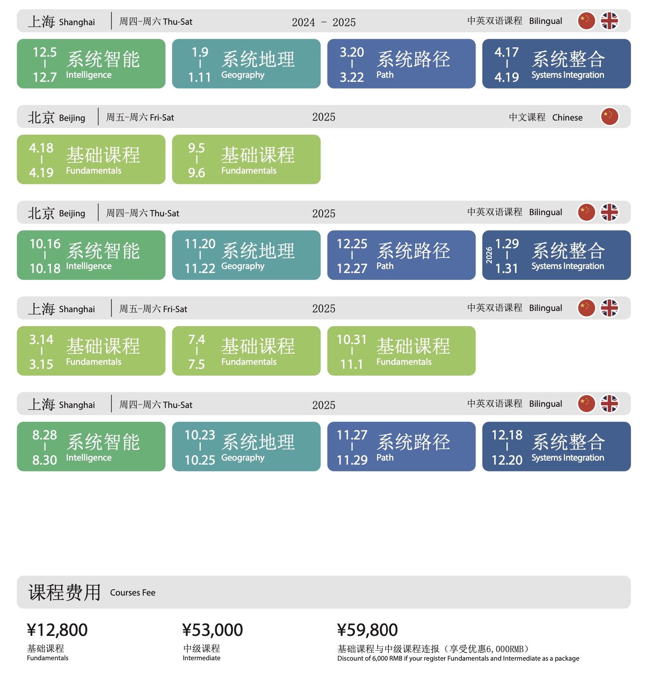Click the Courses Fee section header
Image resolution: width=646 pixels, height=677 pixels.
pyautogui.click(x=324, y=592)
